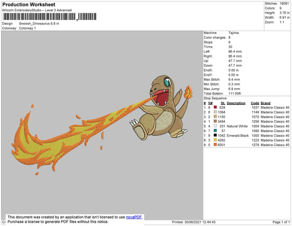
Task: Click the Width value 6.81 in
Action: coord(284,18)
